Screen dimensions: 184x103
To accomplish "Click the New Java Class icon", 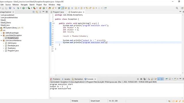I will 44,8.
